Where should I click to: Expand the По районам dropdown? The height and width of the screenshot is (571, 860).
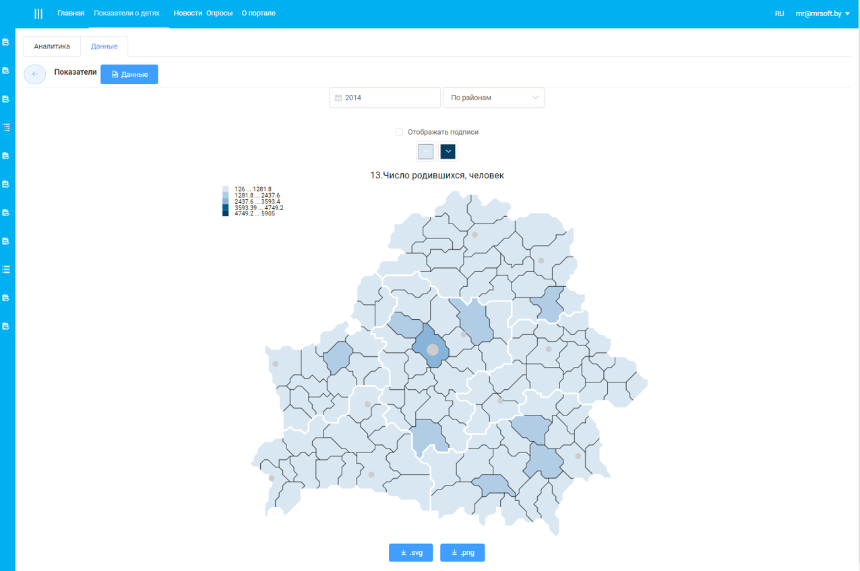pos(493,98)
